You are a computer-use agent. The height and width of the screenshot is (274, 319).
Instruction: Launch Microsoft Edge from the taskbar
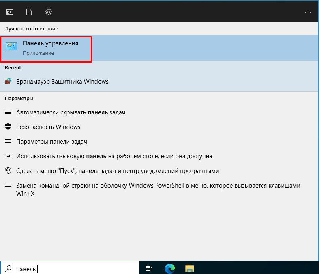(170, 268)
